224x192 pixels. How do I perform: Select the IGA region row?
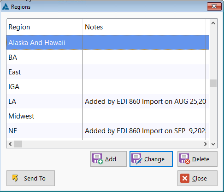(108, 87)
